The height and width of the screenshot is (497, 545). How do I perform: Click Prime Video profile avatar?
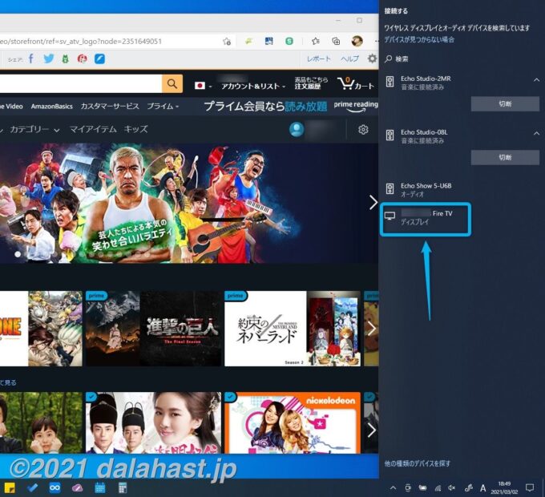pyautogui.click(x=297, y=129)
